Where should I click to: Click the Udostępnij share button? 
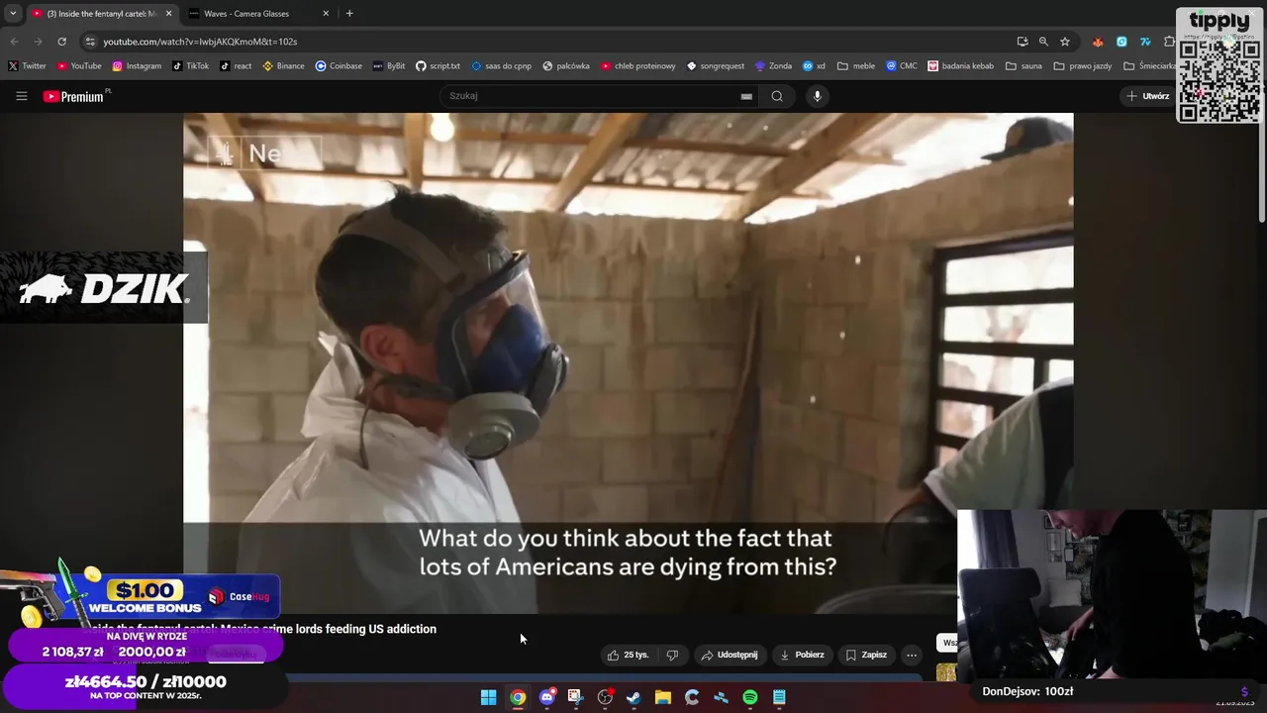pyautogui.click(x=729, y=655)
